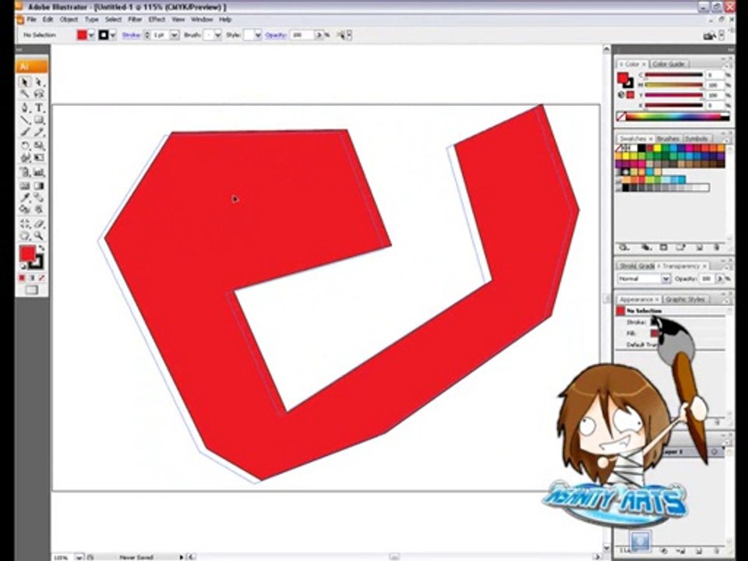Open the Style dropdown in control bar
The image size is (748, 561).
click(258, 35)
